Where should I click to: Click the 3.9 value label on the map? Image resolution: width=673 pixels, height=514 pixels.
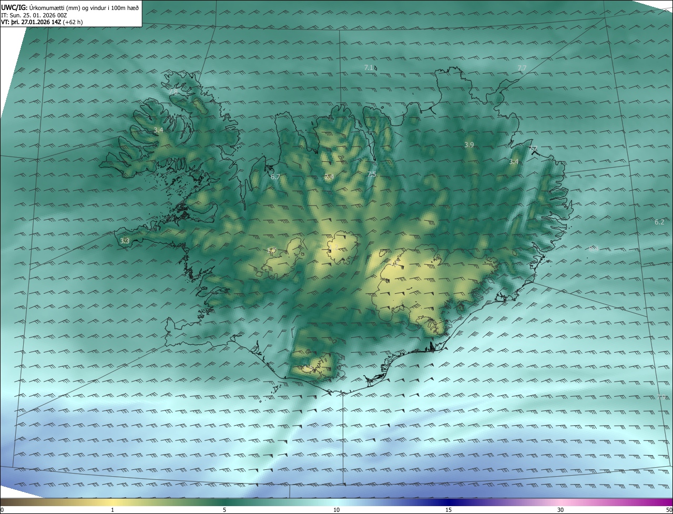click(469, 145)
